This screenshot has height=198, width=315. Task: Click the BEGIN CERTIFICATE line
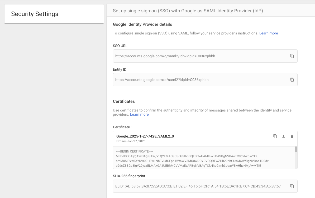134,151
